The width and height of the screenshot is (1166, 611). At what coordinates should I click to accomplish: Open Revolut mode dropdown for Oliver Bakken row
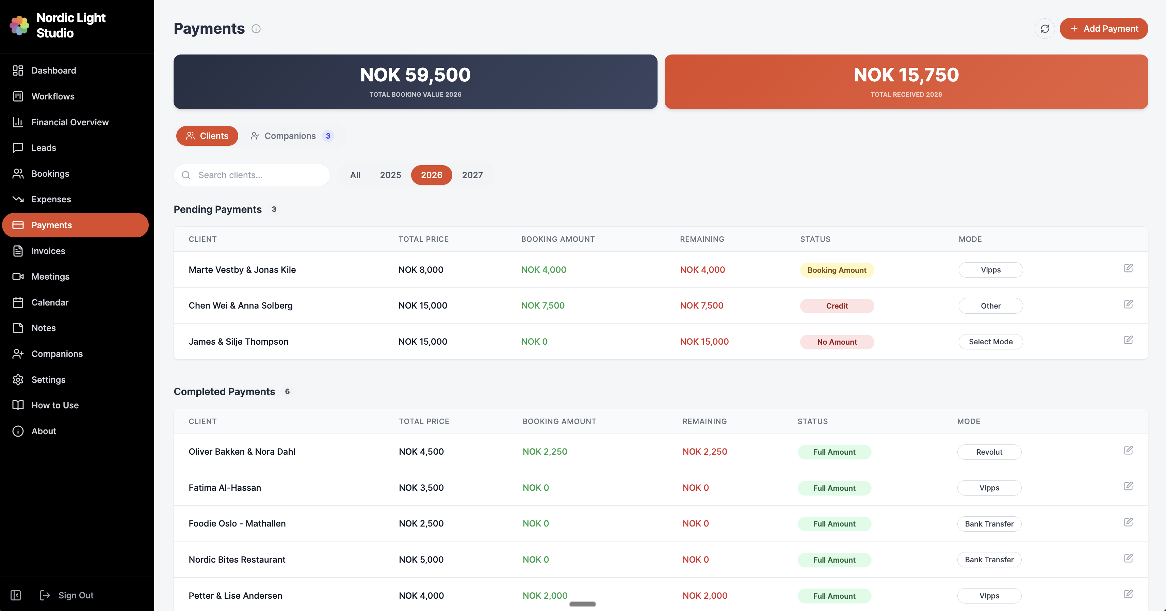click(x=989, y=452)
